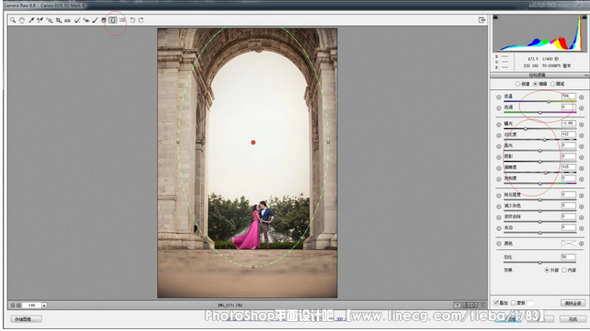Click the minus icon for 色温
This screenshot has width=590, height=331.
point(498,97)
